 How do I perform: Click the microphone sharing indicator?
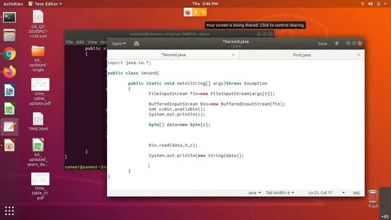[x=196, y=12]
